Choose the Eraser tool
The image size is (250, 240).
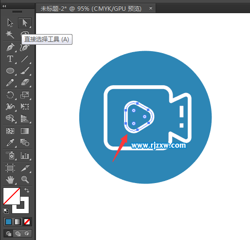pyautogui.click(x=25, y=82)
